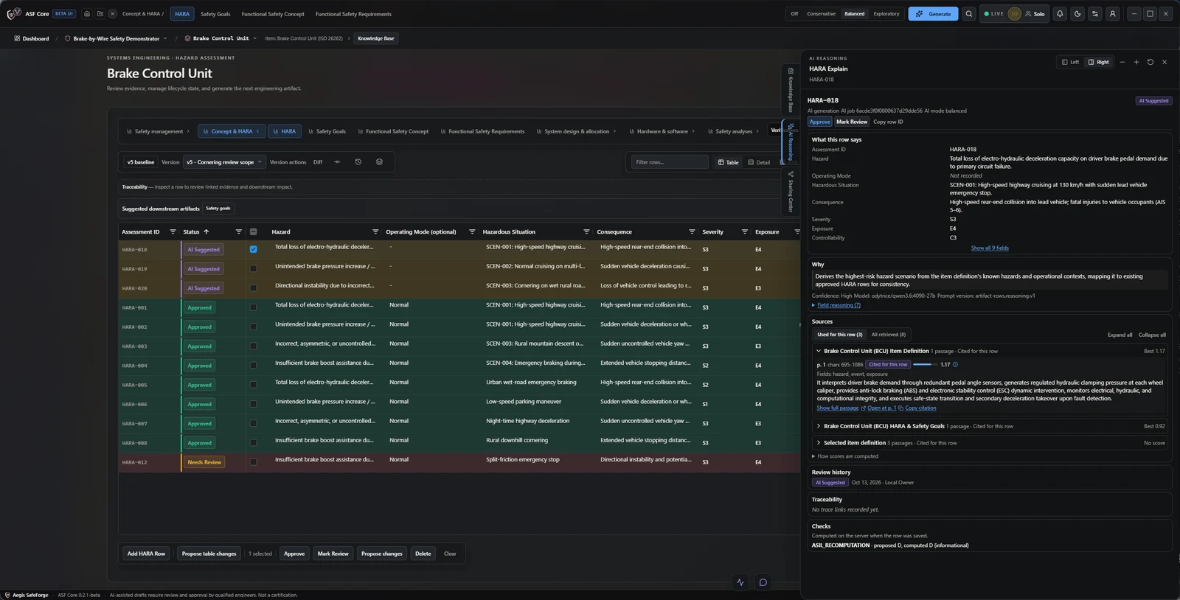The image size is (1180, 600).
Task: Click Add HARA Row
Action: tap(146, 554)
